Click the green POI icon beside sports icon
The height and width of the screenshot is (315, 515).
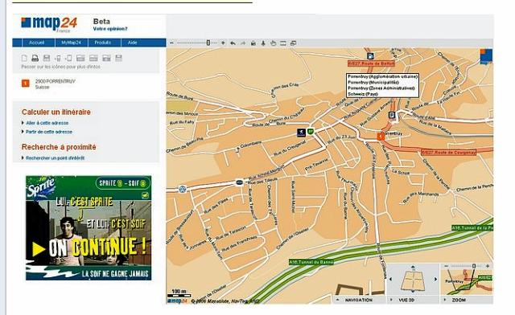coord(311,132)
